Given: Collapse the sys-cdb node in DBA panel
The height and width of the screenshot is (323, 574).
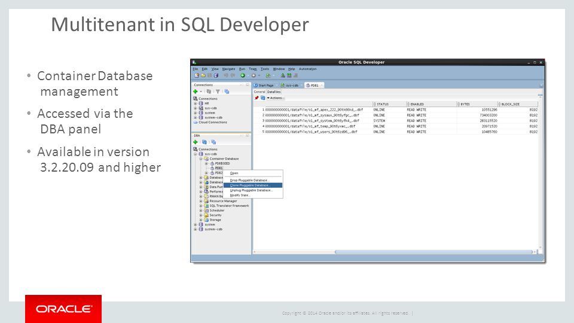Looking at the screenshot, I should click(196, 154).
